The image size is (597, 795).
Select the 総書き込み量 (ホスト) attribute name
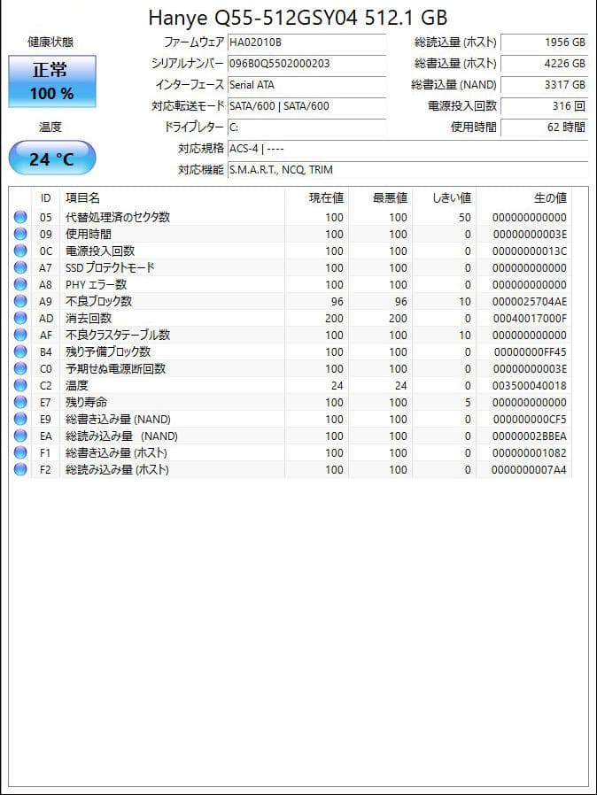coord(116,452)
